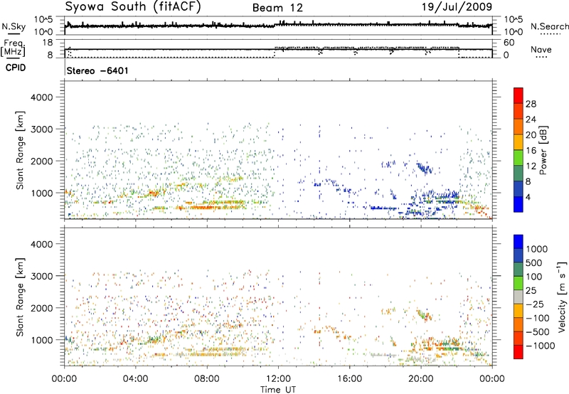569x394 pixels.
Task: Click the "12" label on power colorbar
Action: tap(531, 166)
